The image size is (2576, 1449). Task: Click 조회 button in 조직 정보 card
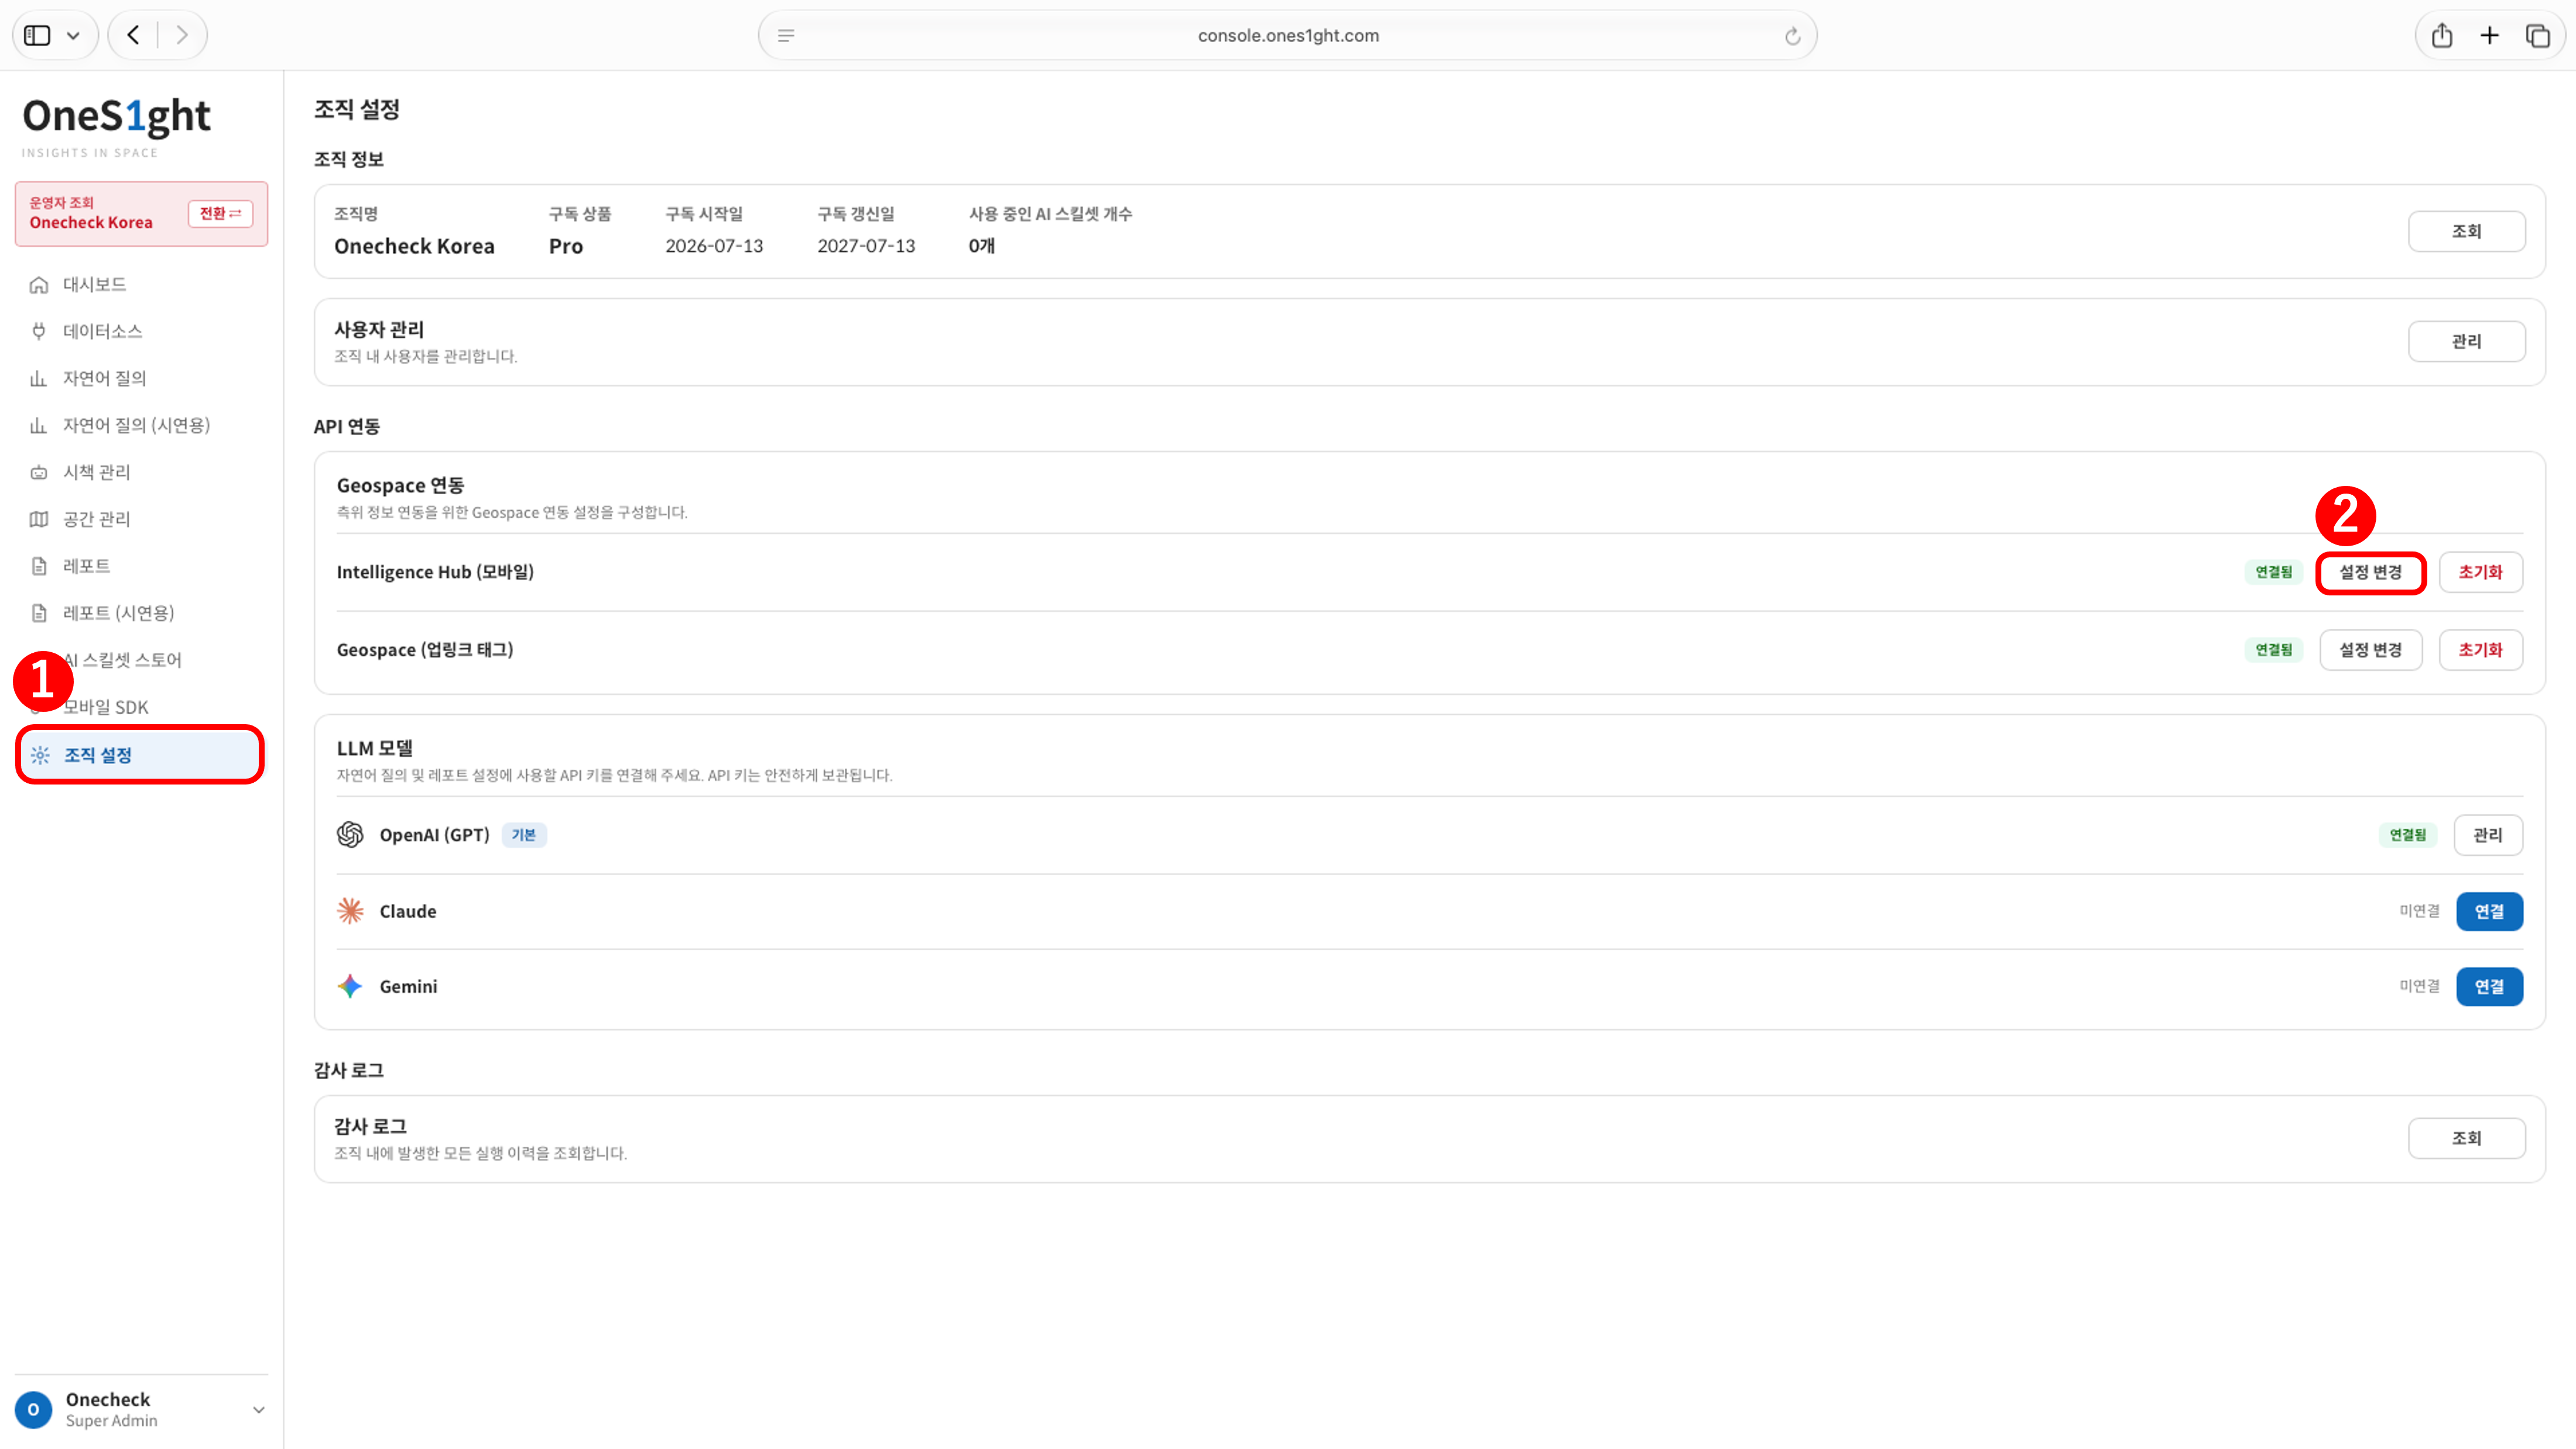[x=2466, y=232]
